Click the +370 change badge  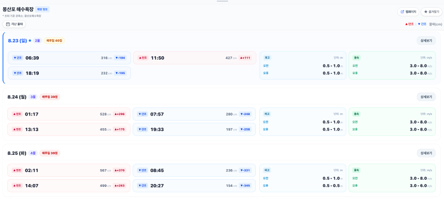click(120, 170)
